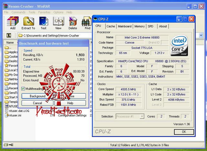Open the Help menu in WinRAR
207x151 pixels.
coord(69,12)
